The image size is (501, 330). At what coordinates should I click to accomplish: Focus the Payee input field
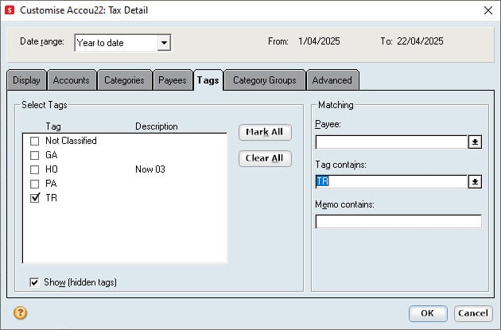coord(391,142)
